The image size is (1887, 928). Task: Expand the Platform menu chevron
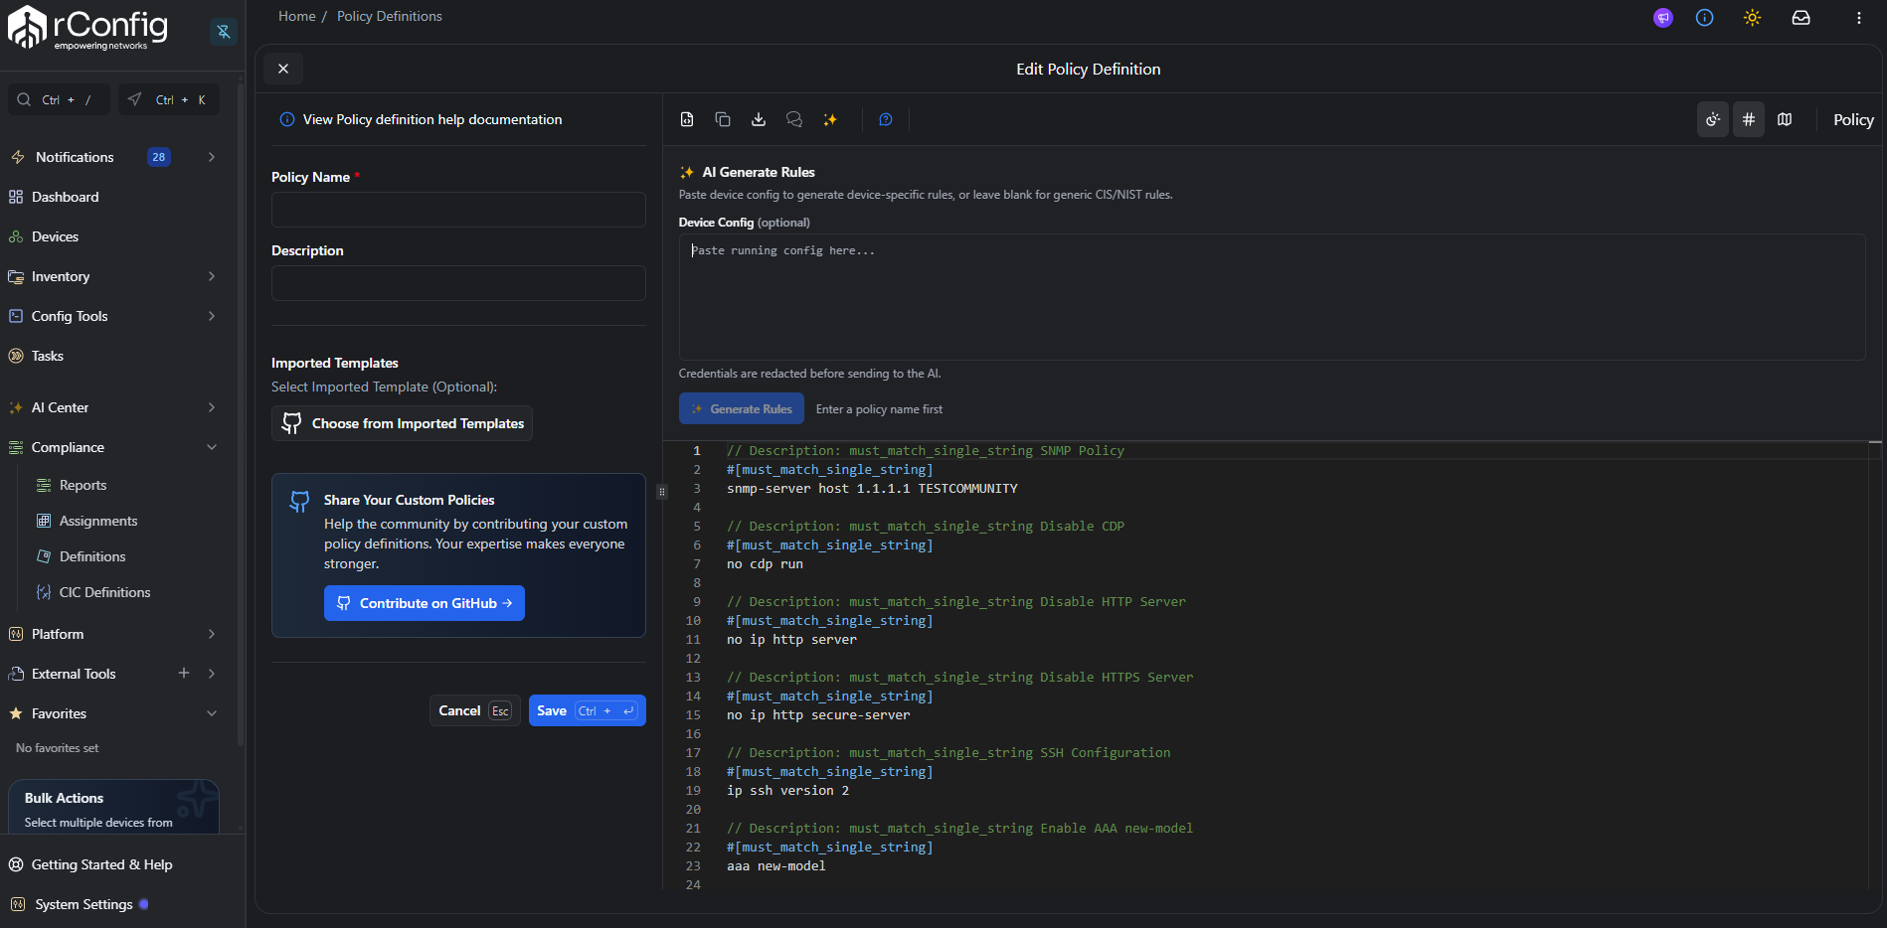coord(212,634)
